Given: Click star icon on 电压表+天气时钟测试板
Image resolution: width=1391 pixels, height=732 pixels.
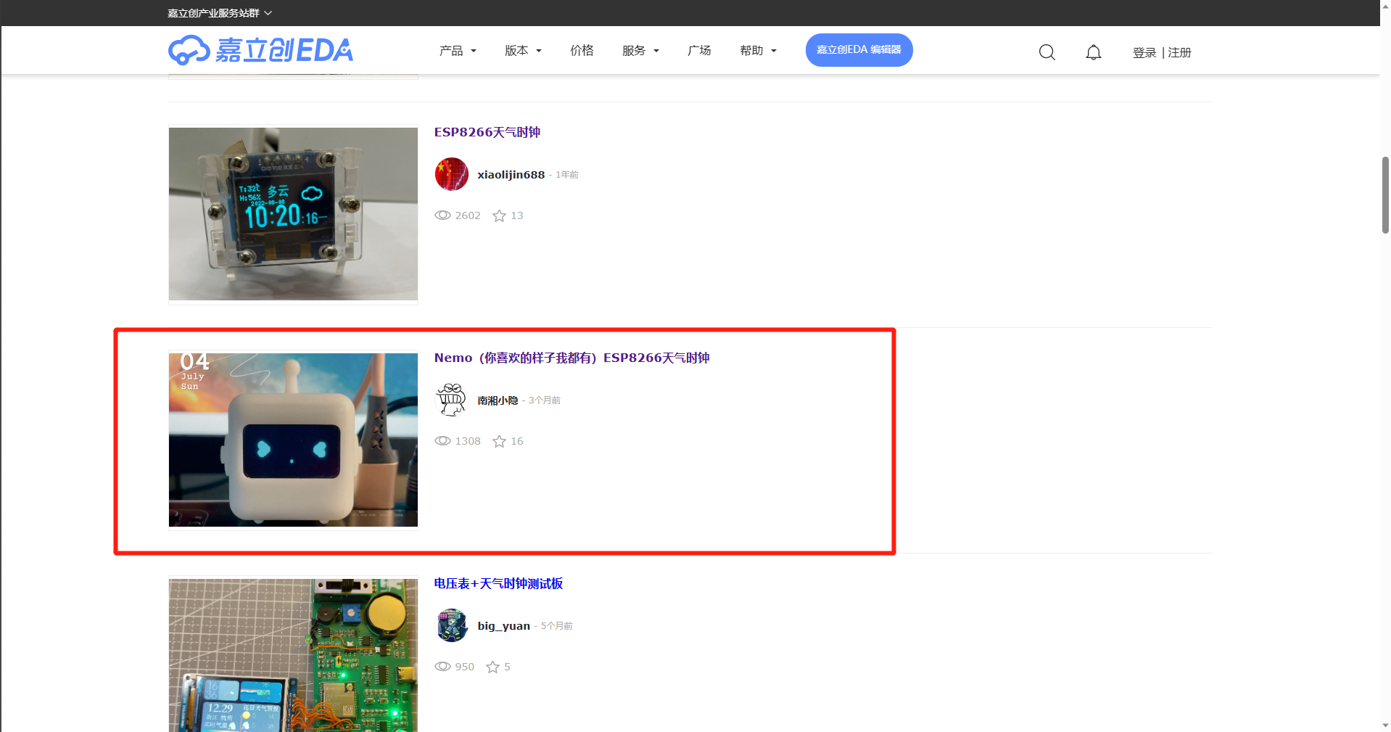Looking at the screenshot, I should [492, 667].
